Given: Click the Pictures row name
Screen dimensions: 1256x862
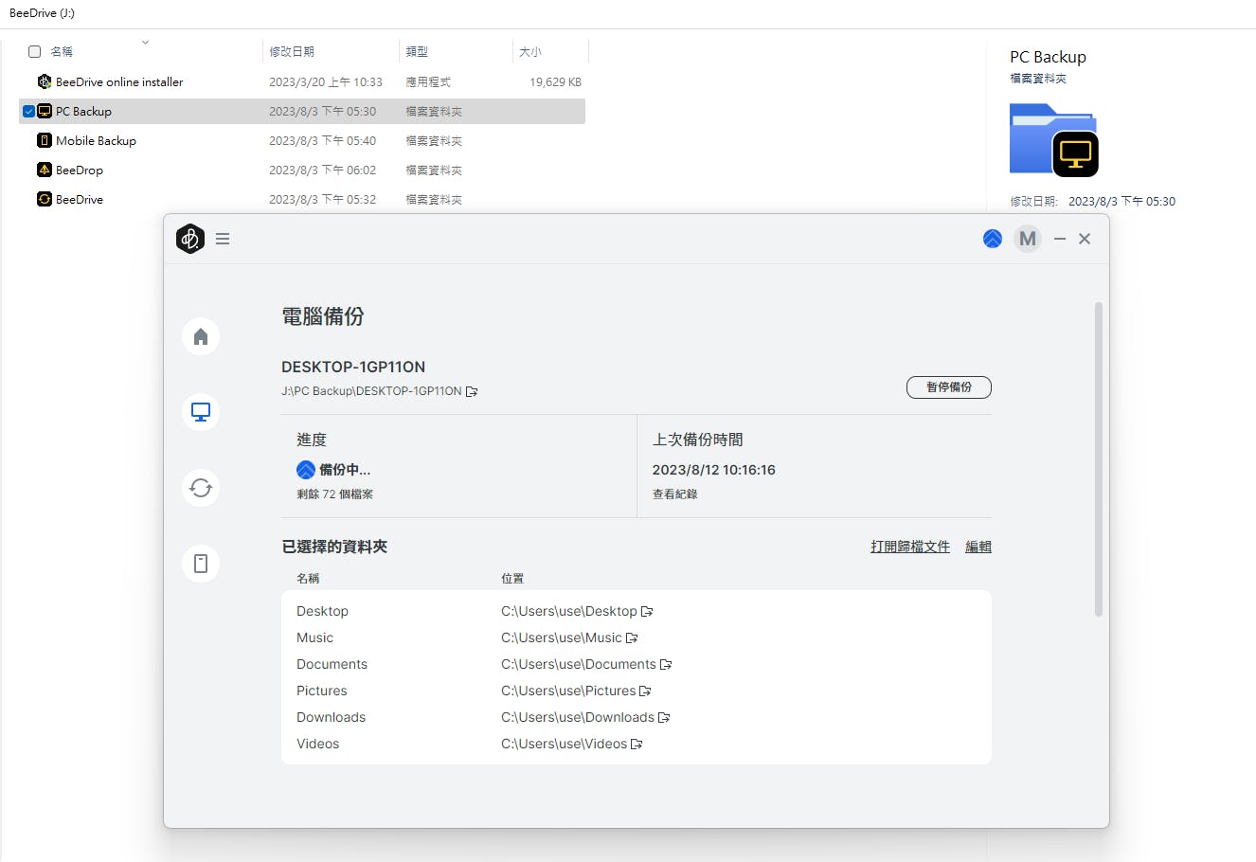Looking at the screenshot, I should pos(322,691).
